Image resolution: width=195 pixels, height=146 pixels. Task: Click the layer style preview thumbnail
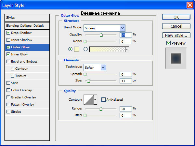click(176, 58)
